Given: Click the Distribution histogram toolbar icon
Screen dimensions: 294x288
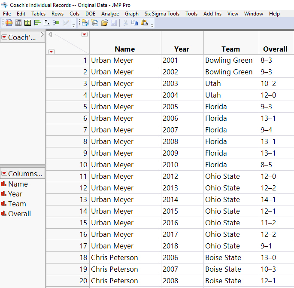Looking at the screenshot, I should (37, 23).
